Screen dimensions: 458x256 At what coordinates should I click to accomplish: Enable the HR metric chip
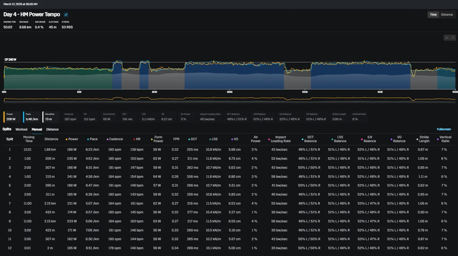[x=90, y=117]
